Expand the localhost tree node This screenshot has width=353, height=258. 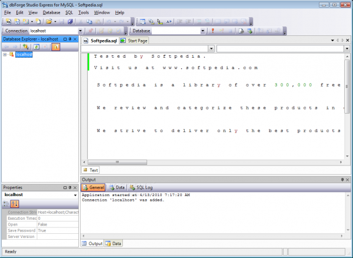coord(5,55)
